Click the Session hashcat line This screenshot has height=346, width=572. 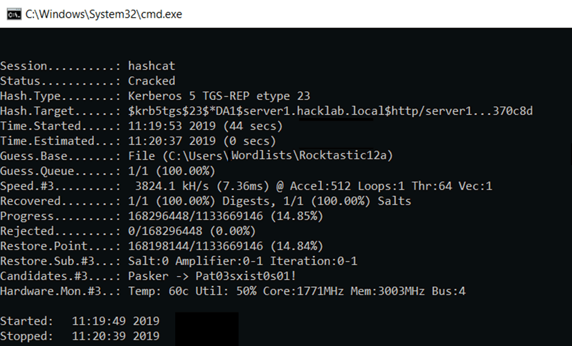pyautogui.click(x=88, y=66)
